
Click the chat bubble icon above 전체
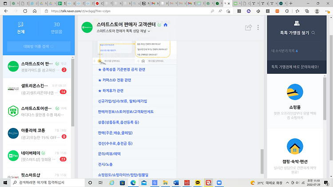tap(20, 24)
